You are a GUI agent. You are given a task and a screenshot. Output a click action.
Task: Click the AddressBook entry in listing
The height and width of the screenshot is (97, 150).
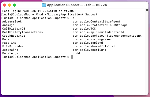pos(12,21)
